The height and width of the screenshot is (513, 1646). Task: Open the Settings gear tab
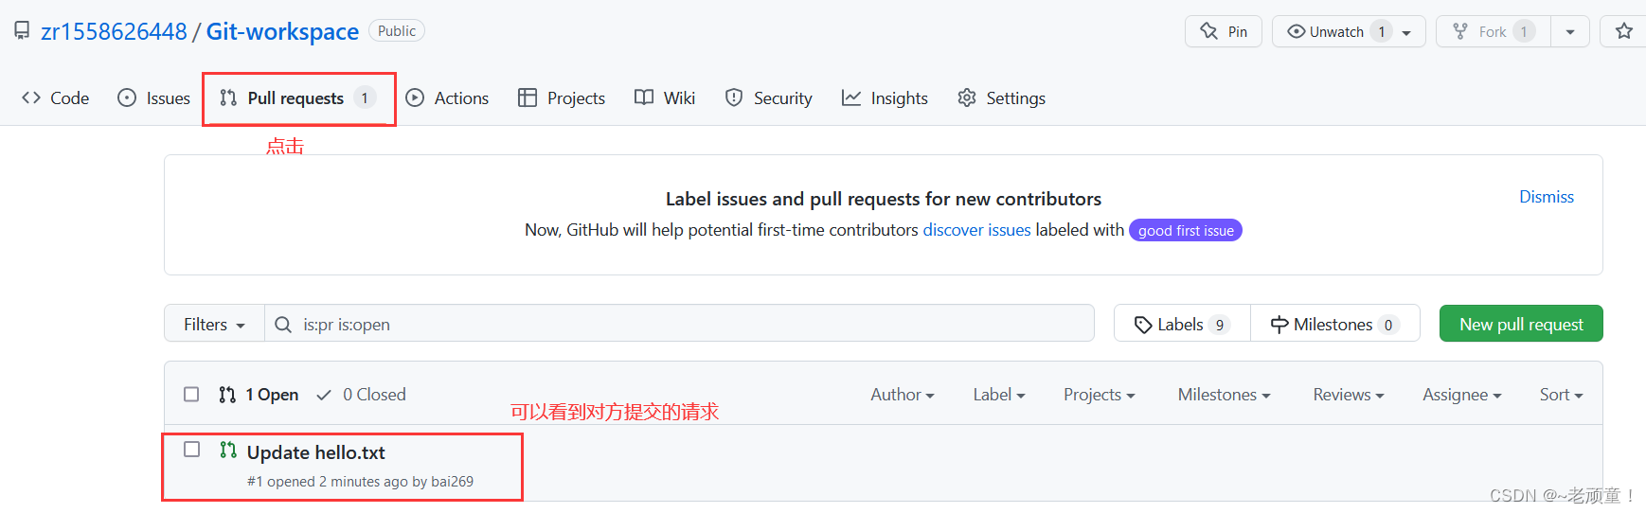1001,98
